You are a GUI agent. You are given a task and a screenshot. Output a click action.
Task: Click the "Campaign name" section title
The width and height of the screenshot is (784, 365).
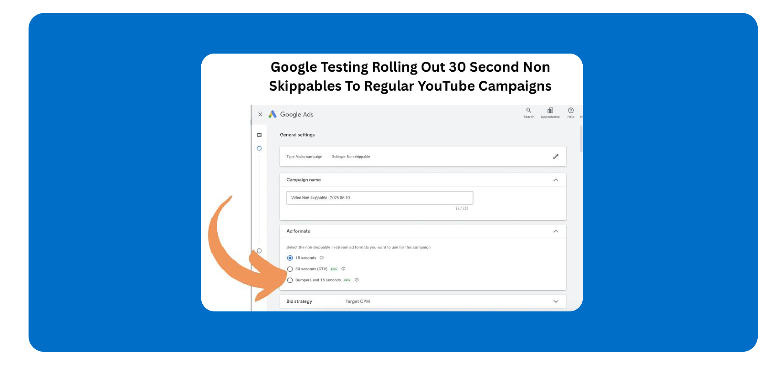(304, 180)
